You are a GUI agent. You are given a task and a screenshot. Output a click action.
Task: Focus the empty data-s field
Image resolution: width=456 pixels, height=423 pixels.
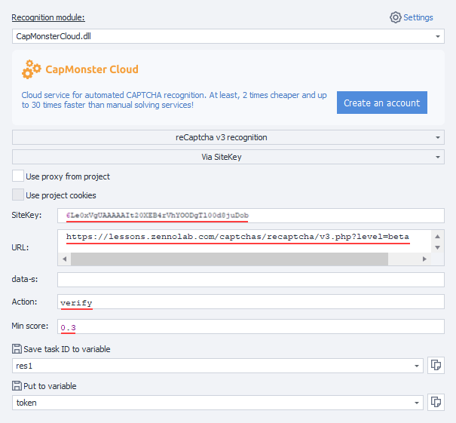pos(250,280)
